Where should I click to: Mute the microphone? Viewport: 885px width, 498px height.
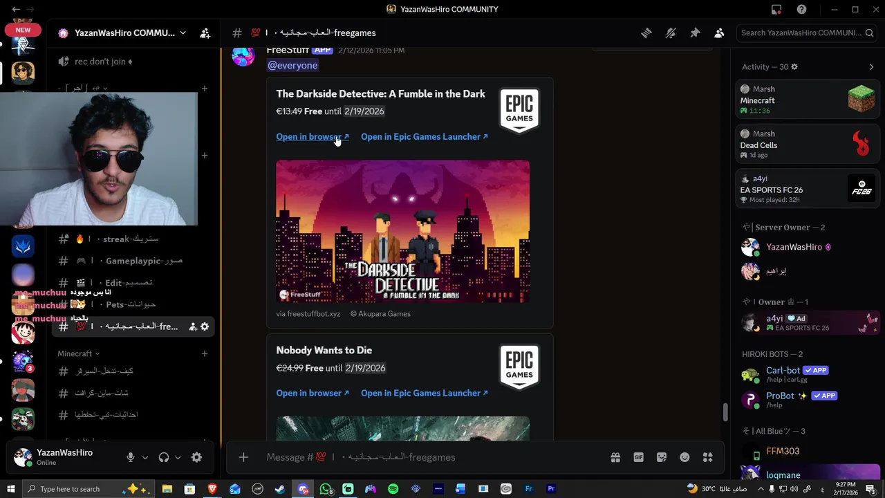pos(130,457)
